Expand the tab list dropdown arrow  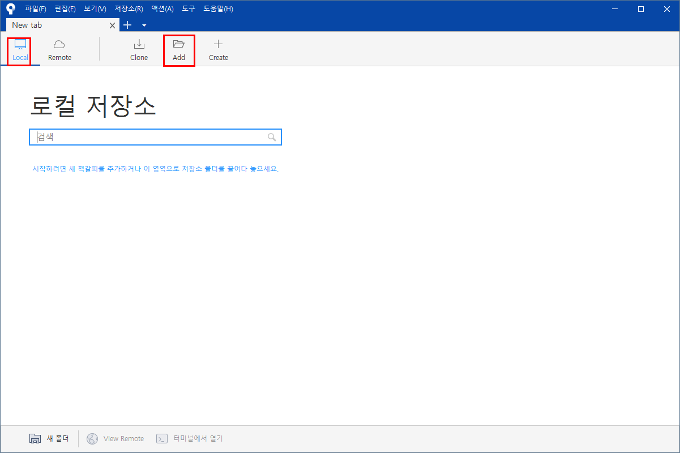click(x=144, y=25)
